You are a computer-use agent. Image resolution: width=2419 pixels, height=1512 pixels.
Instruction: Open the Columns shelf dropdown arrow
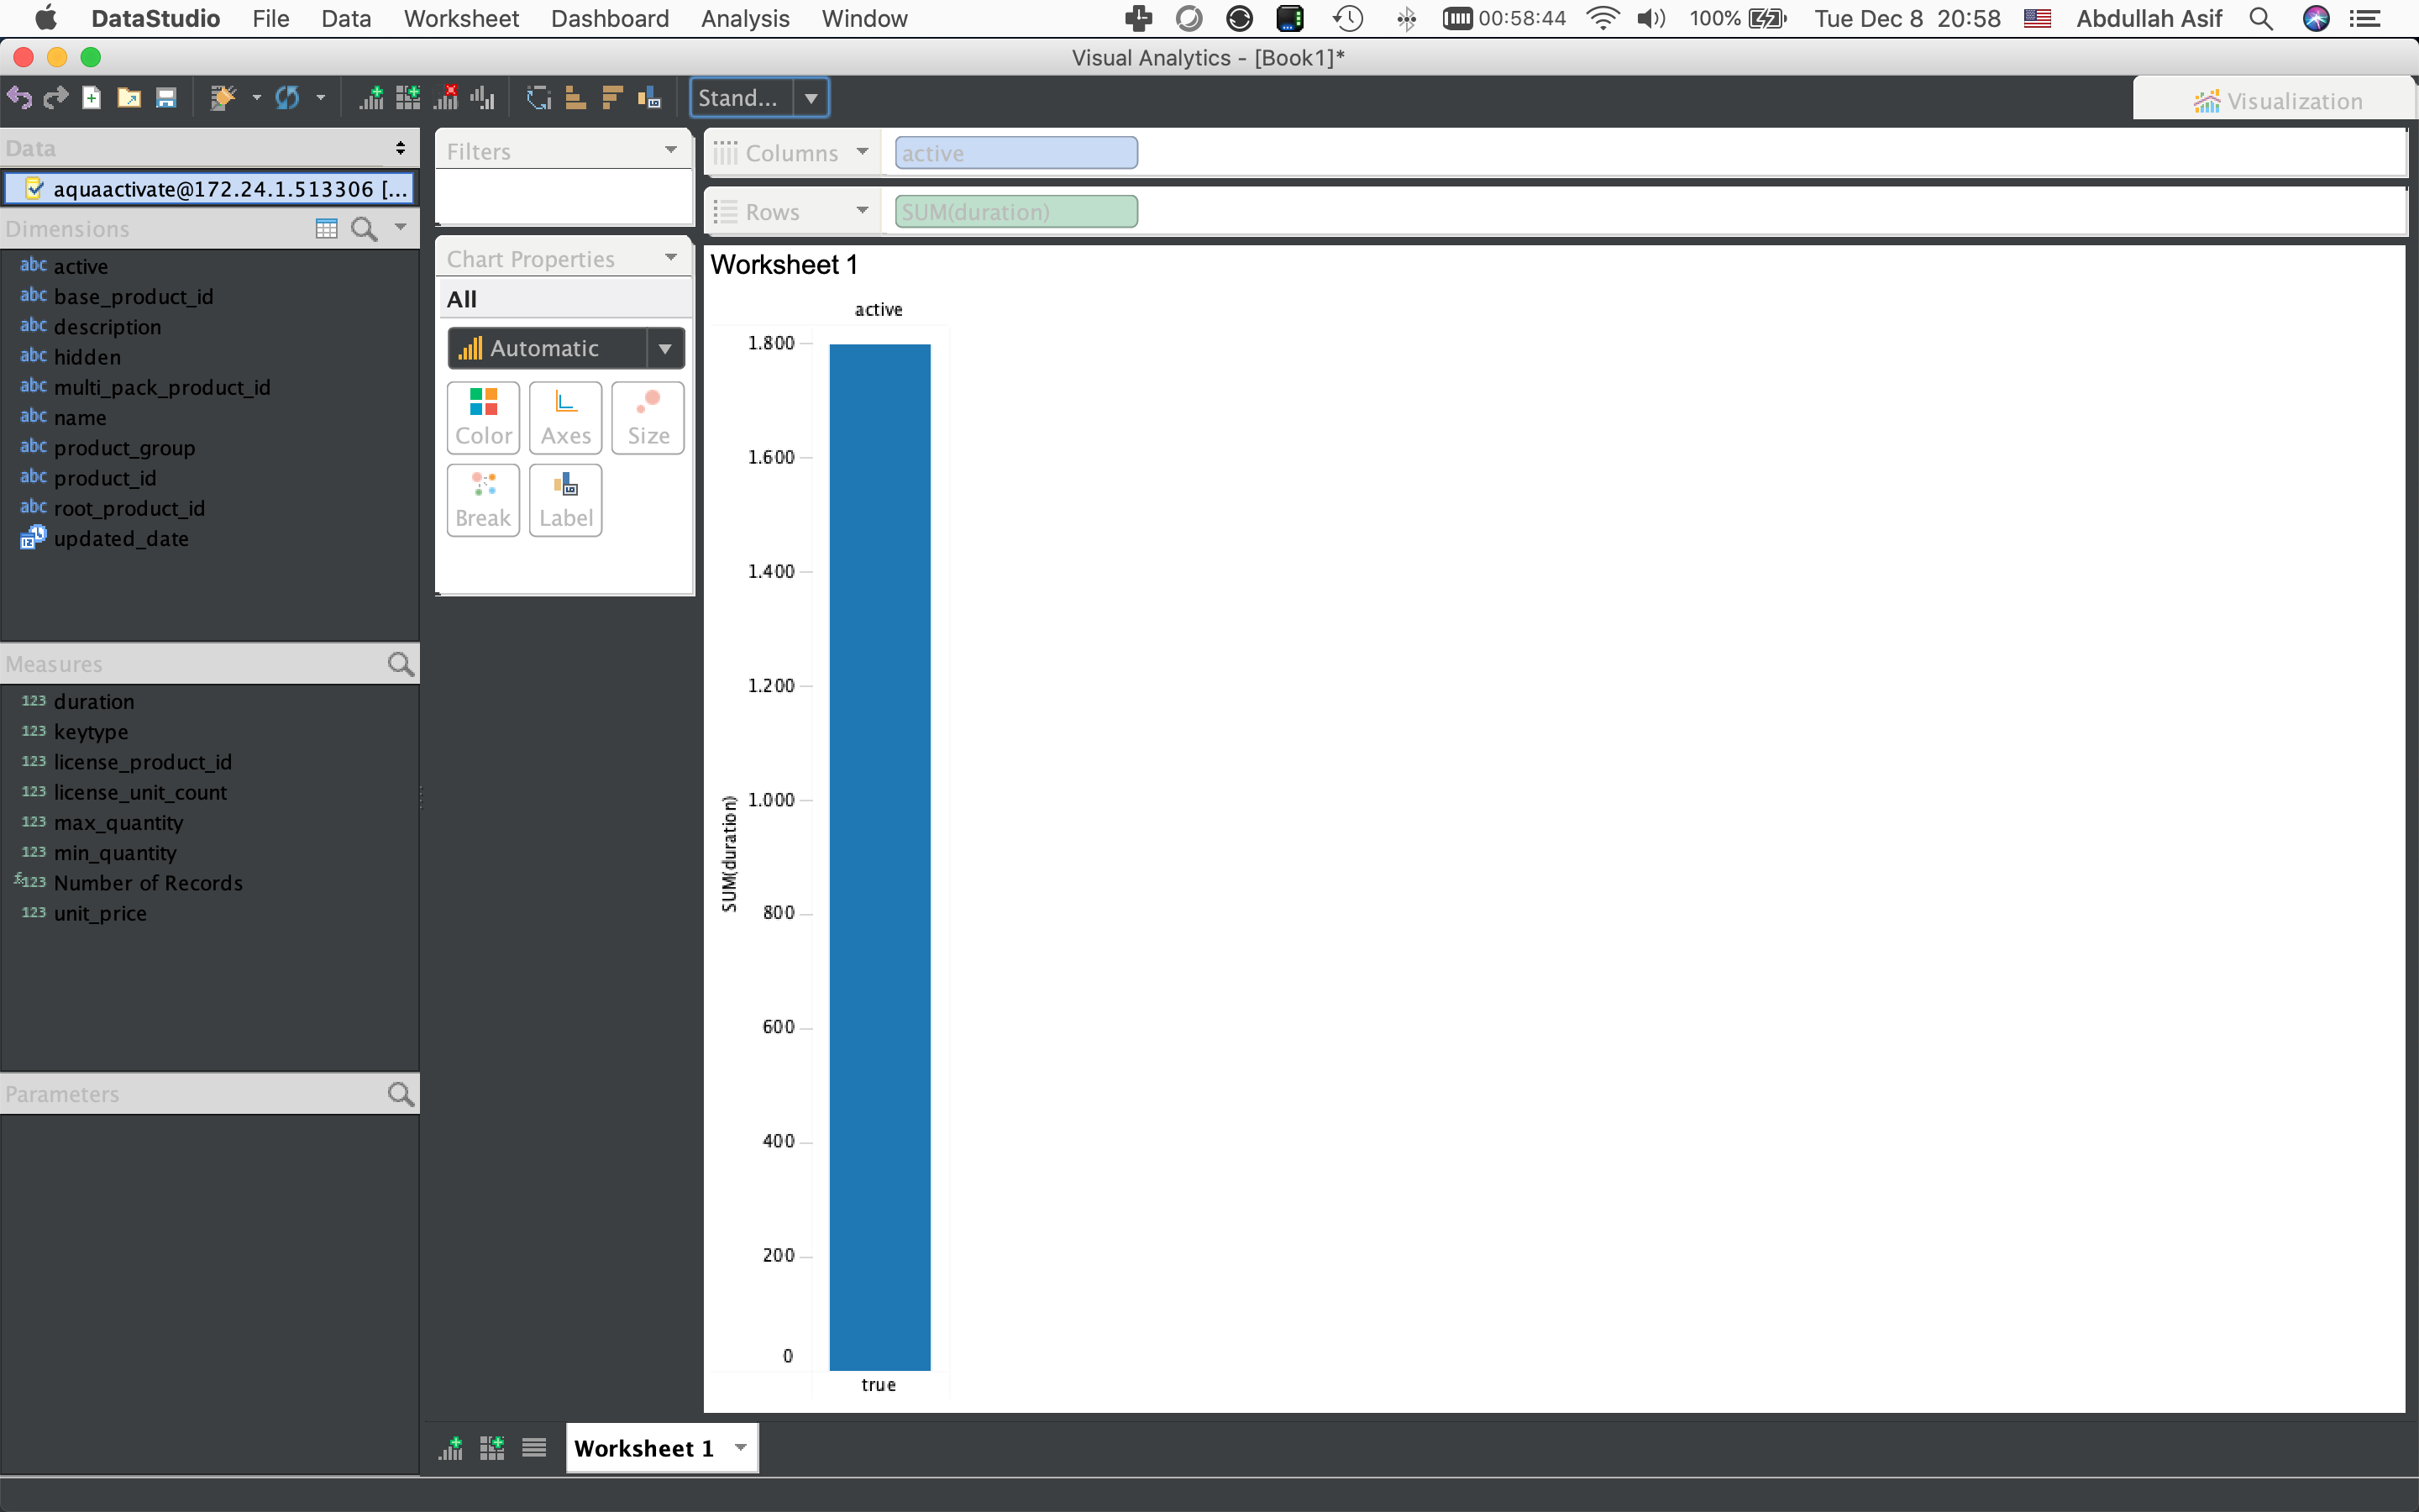coord(862,152)
